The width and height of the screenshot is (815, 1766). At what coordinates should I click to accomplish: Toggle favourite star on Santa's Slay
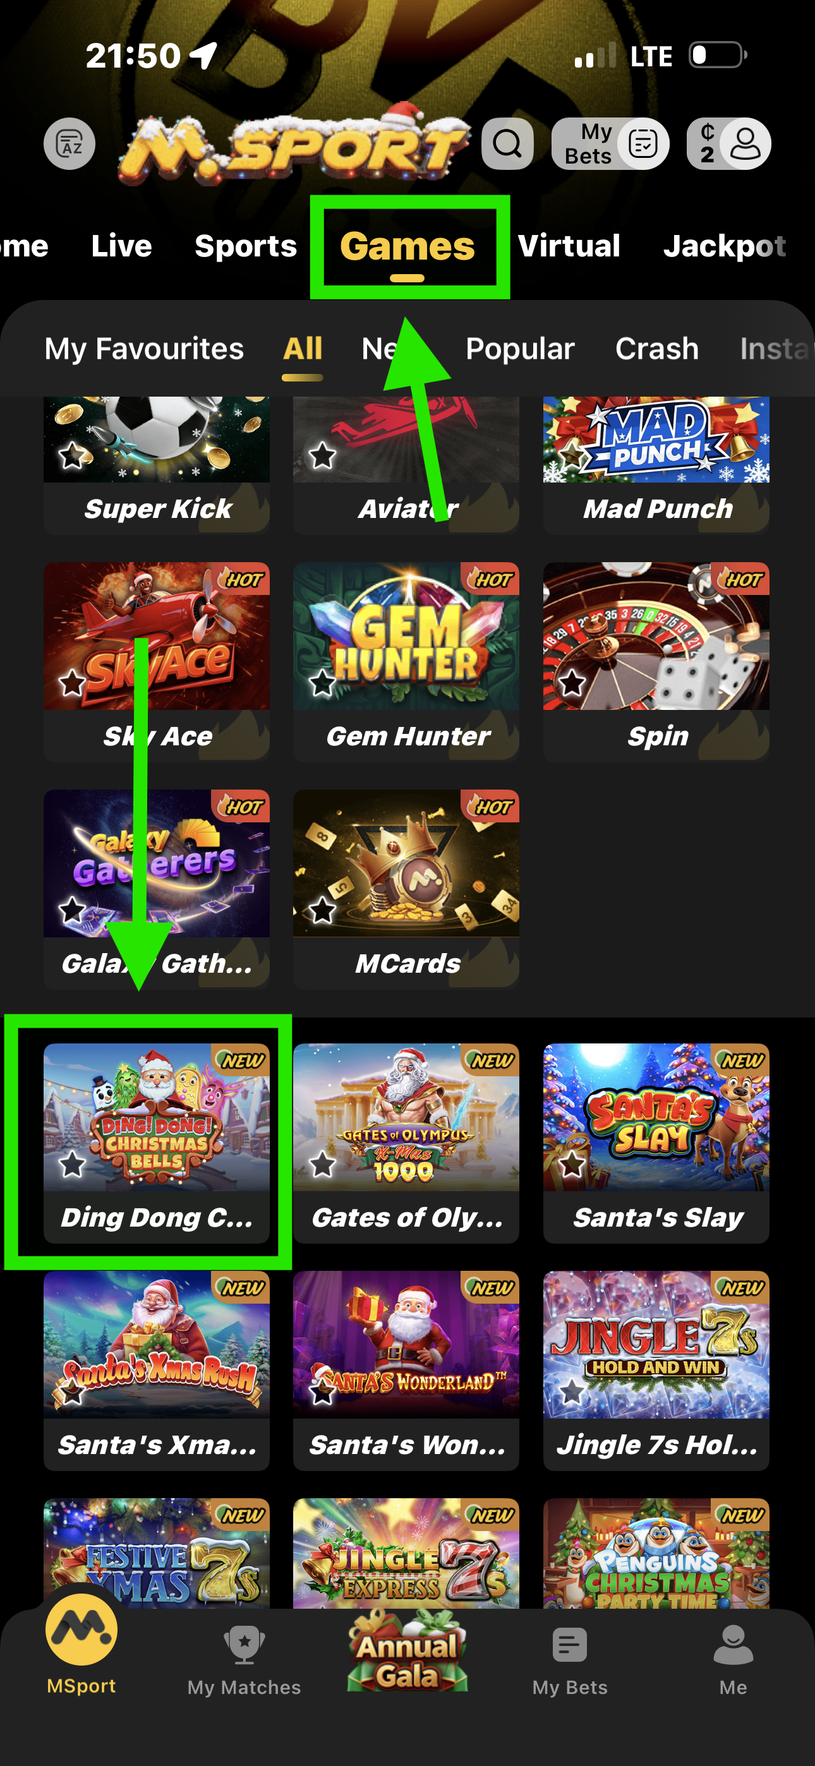point(572,1164)
